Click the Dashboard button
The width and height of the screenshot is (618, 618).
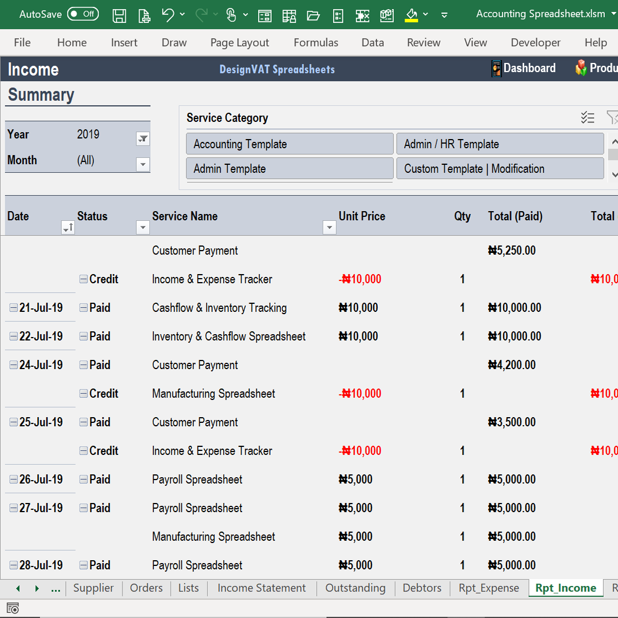(x=523, y=68)
